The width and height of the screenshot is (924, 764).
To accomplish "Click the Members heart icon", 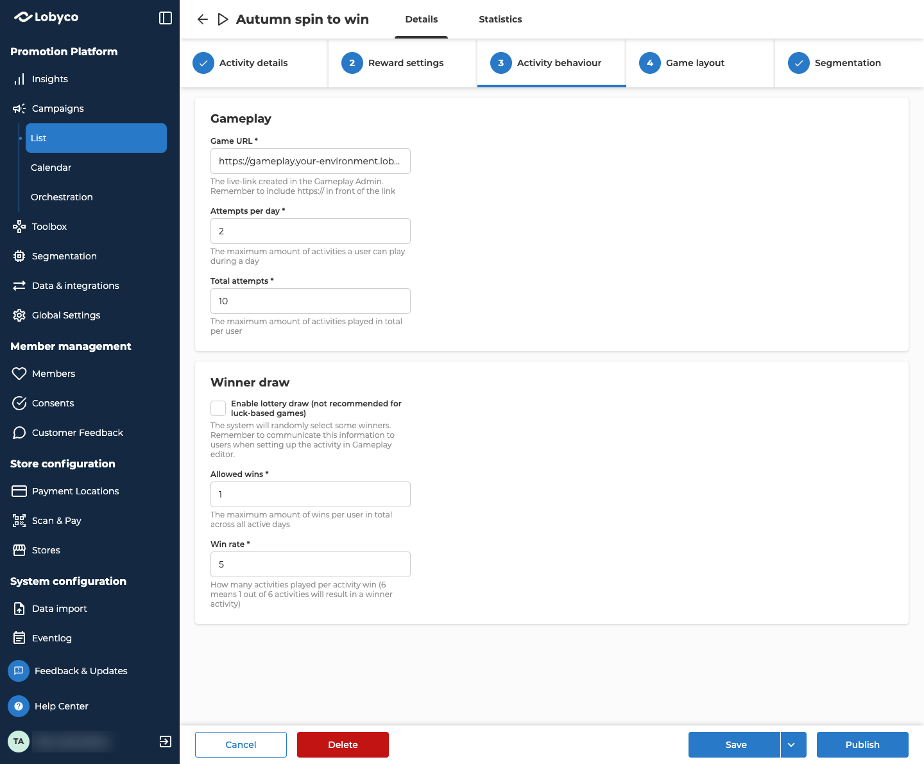I will [x=19, y=374].
